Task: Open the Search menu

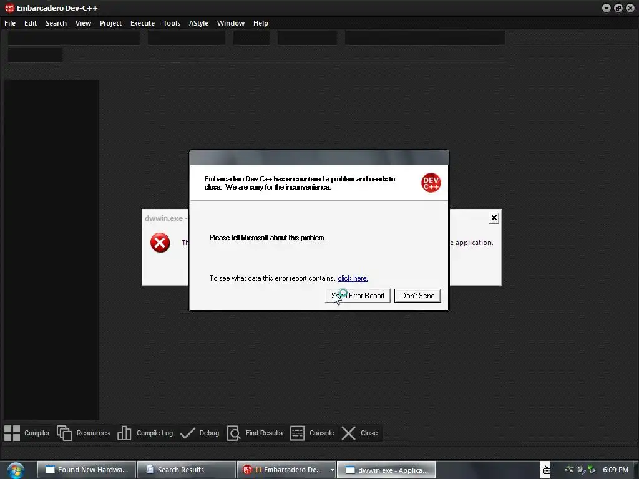Action: [x=56, y=23]
